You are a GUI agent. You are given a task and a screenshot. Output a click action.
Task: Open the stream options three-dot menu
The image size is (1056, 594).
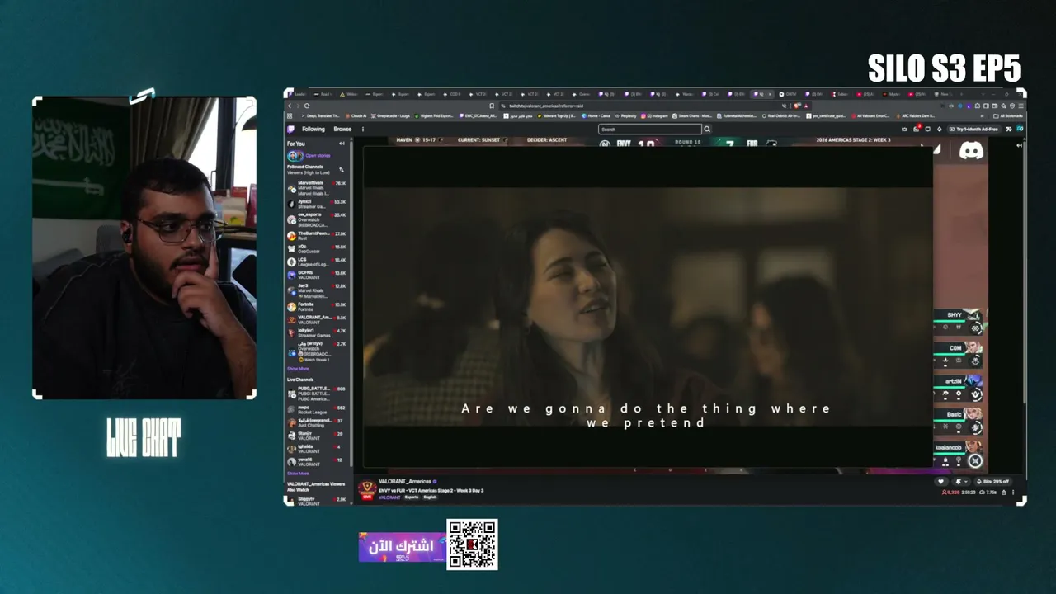(x=1015, y=493)
